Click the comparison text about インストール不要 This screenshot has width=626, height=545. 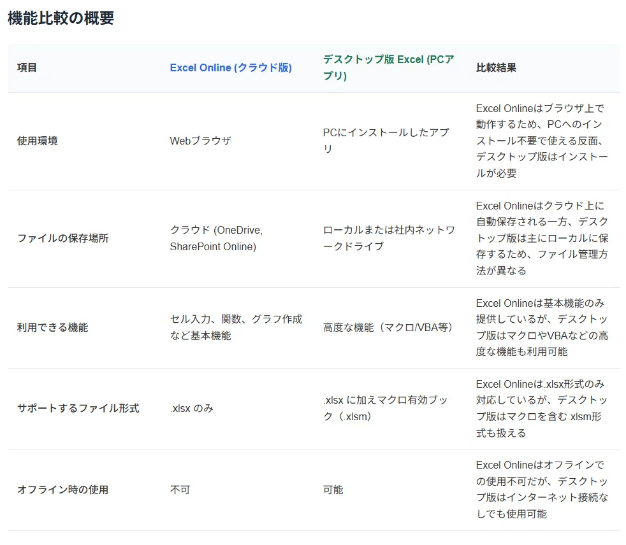[542, 141]
